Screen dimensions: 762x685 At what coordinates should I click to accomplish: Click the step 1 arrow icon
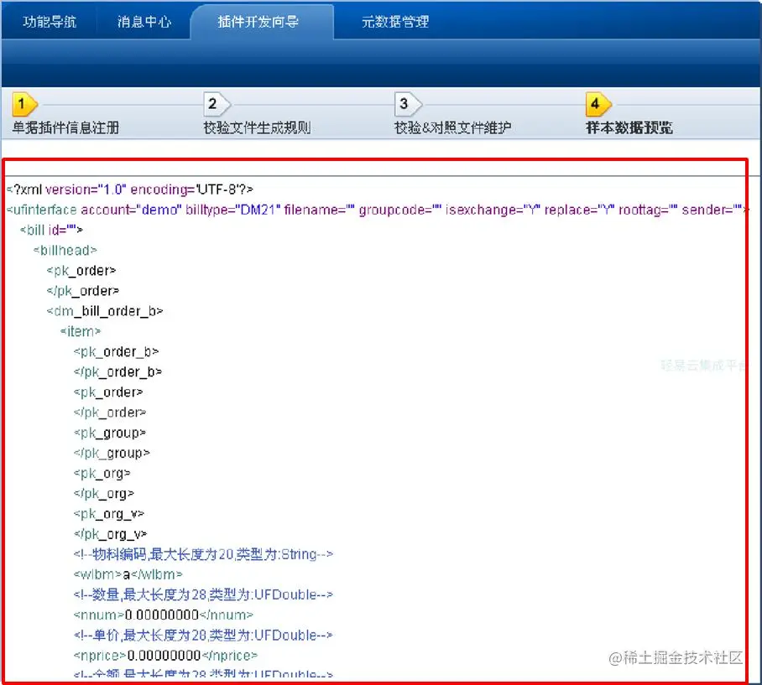[x=24, y=104]
